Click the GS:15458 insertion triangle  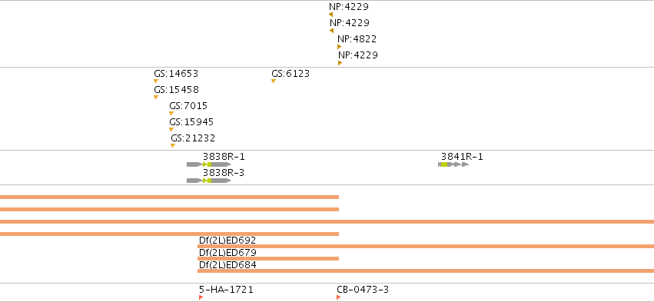(156, 97)
